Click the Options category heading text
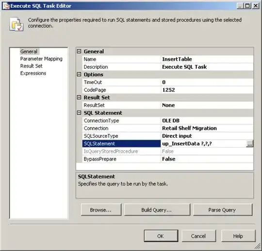This screenshot has width=262, height=251. coord(94,74)
